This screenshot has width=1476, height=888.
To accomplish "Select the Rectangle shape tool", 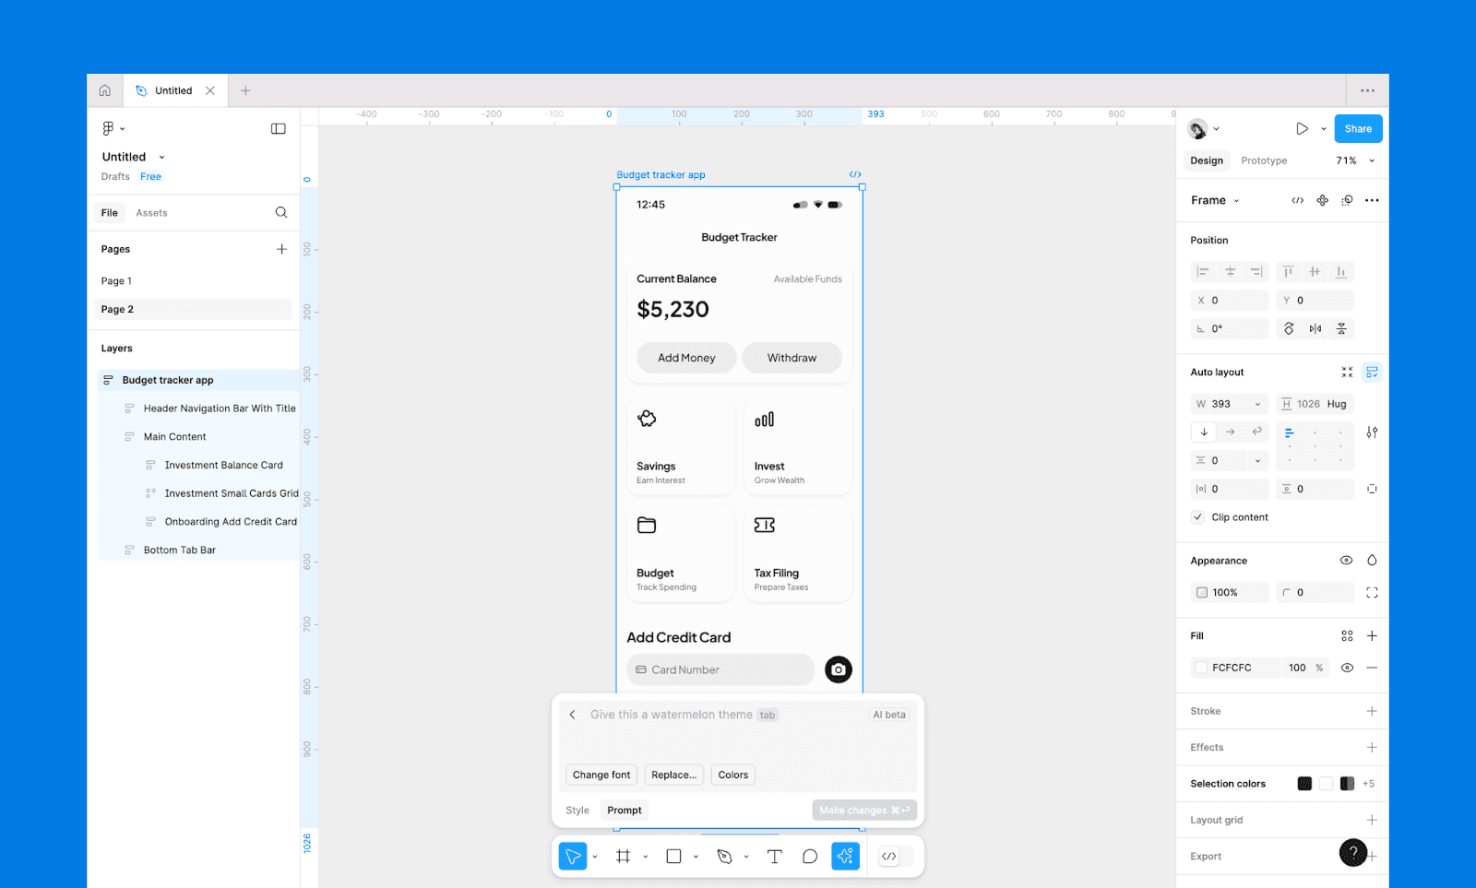I will [x=674, y=857].
